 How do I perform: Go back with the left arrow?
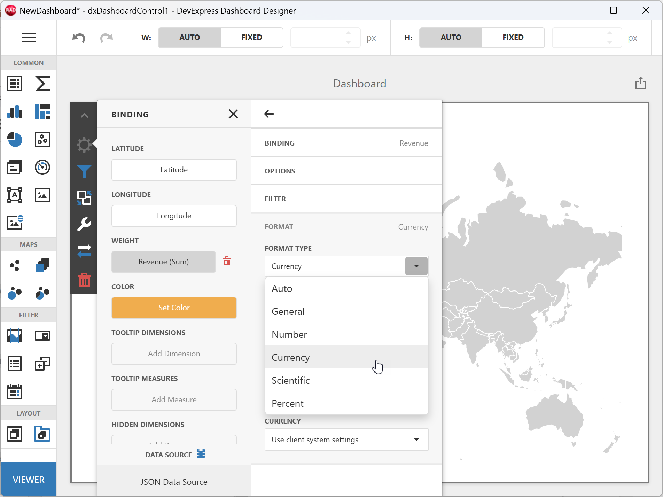coord(269,114)
